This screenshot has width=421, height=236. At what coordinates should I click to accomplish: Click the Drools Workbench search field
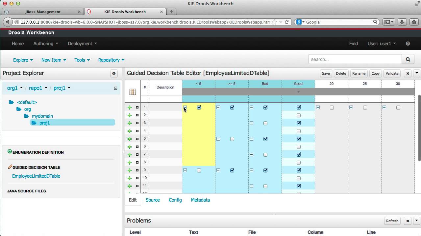point(355,59)
